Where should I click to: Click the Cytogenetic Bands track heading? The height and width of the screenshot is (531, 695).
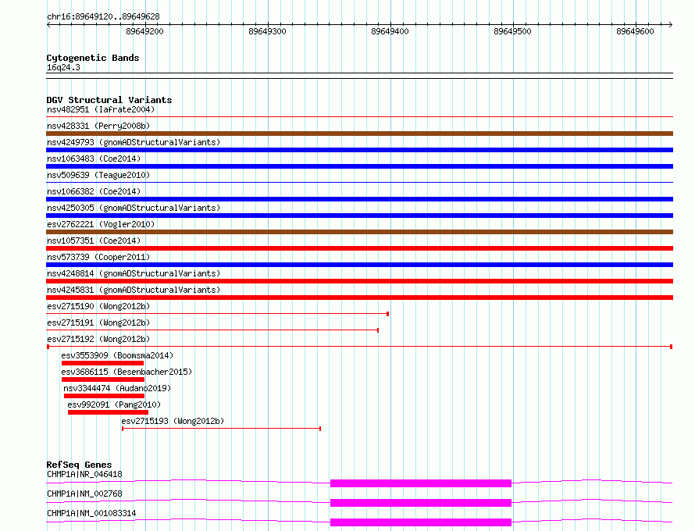[x=93, y=58]
